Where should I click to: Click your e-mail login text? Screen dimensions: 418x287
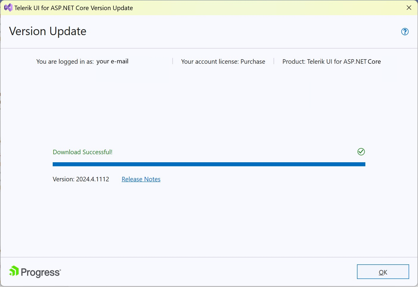tap(113, 61)
